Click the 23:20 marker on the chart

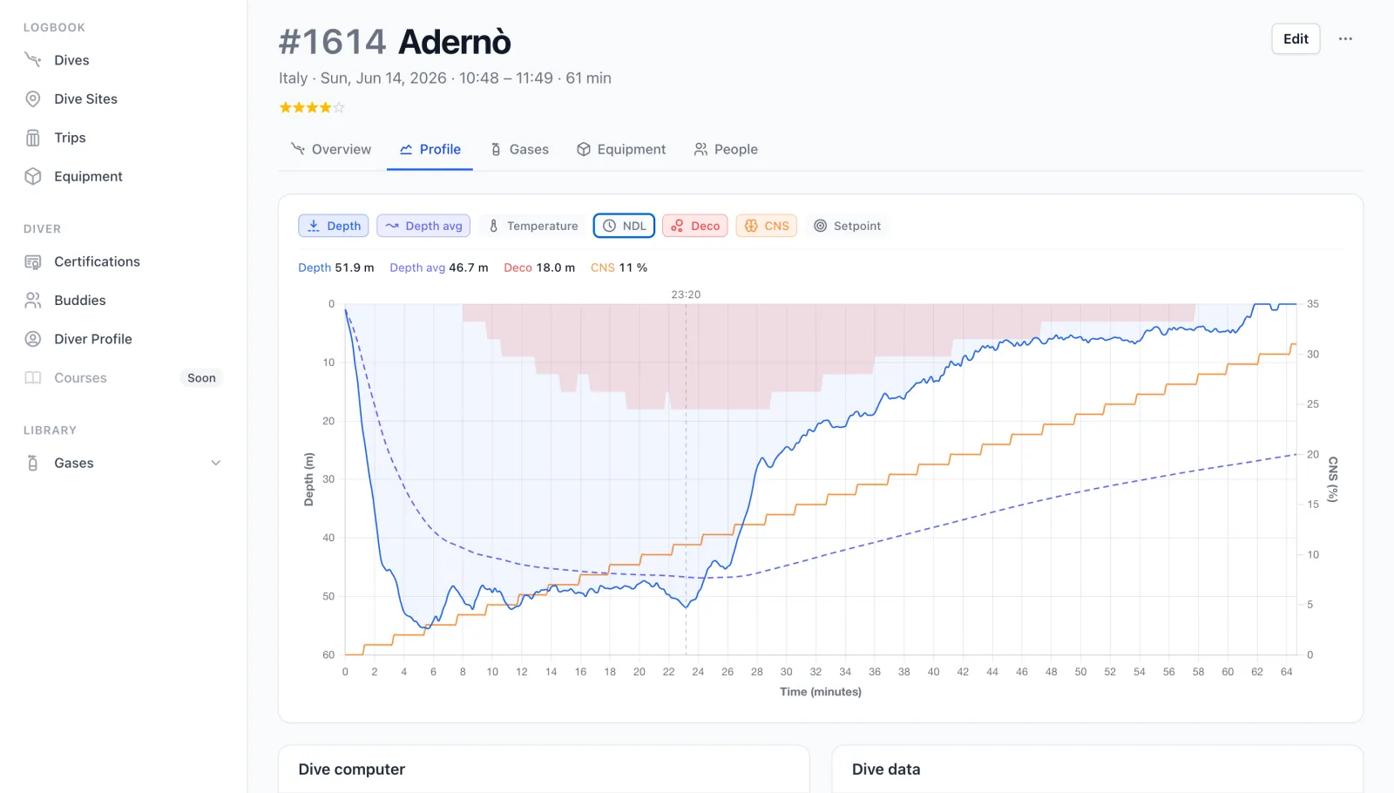(x=686, y=295)
